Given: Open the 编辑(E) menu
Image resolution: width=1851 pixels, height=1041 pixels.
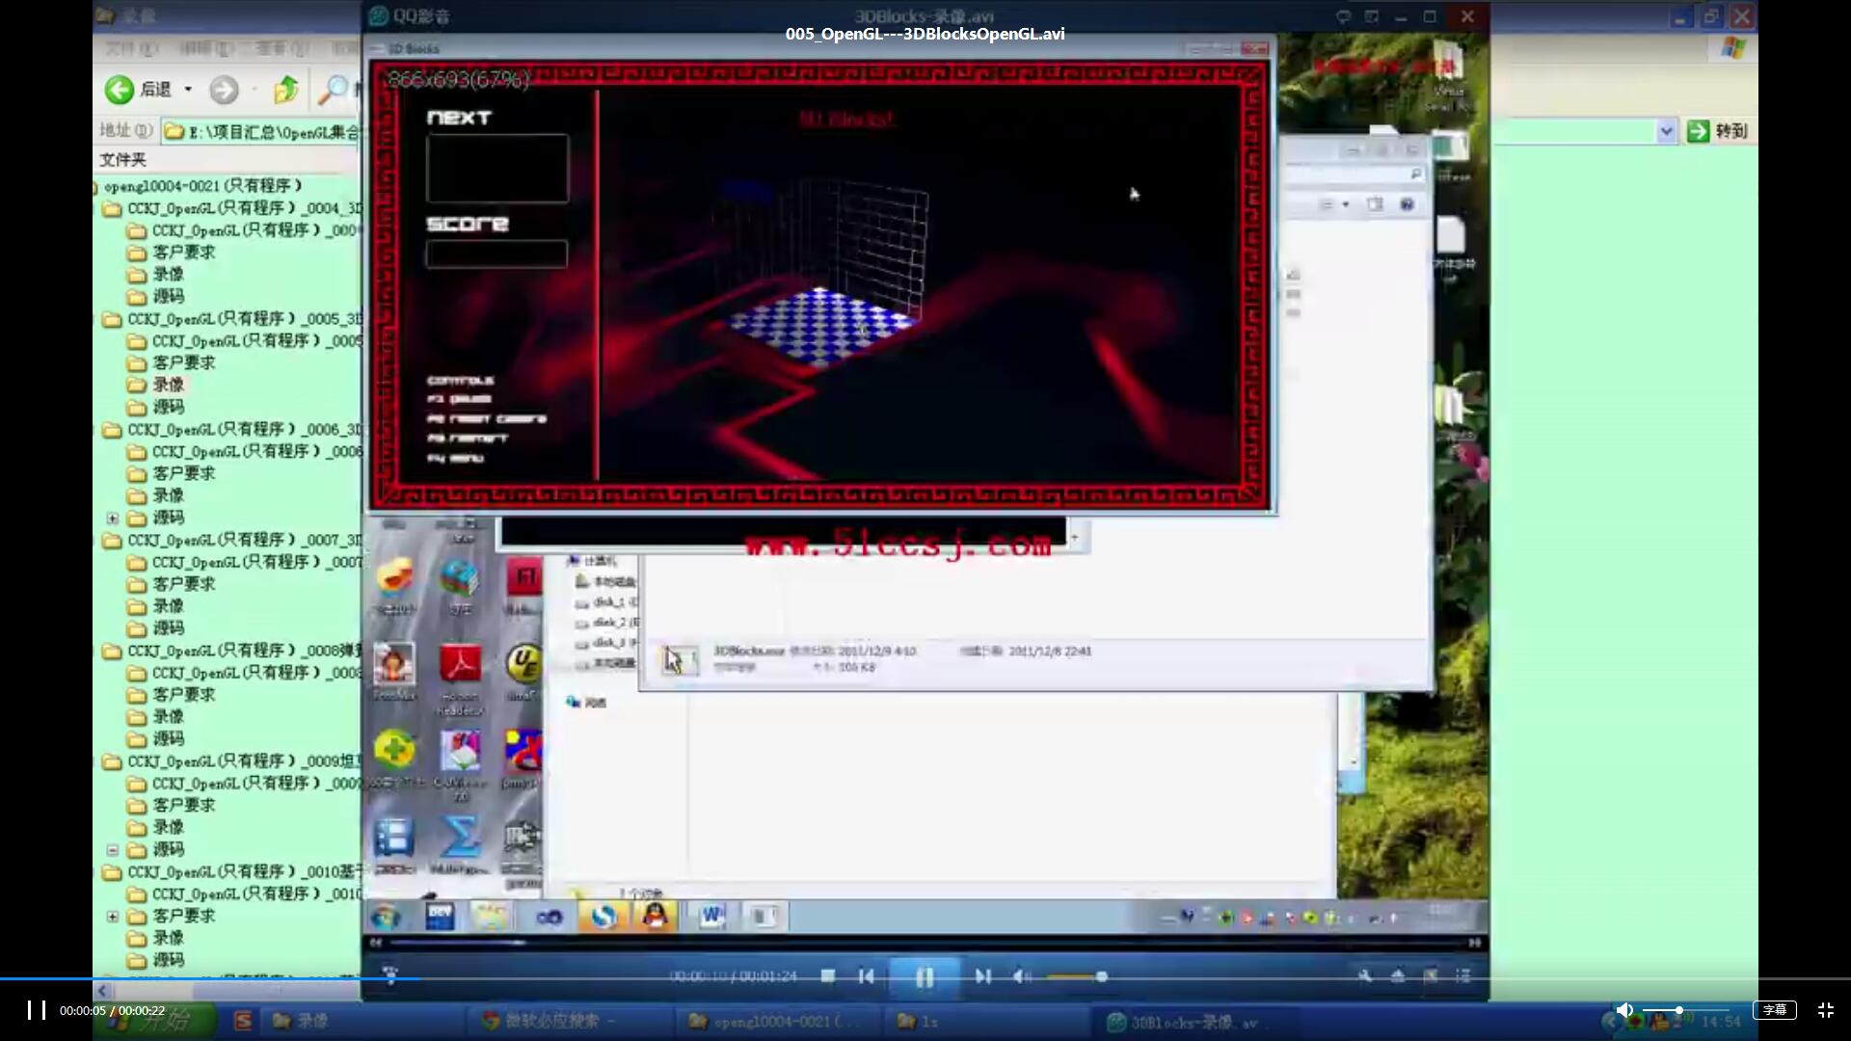Looking at the screenshot, I should click(x=206, y=48).
